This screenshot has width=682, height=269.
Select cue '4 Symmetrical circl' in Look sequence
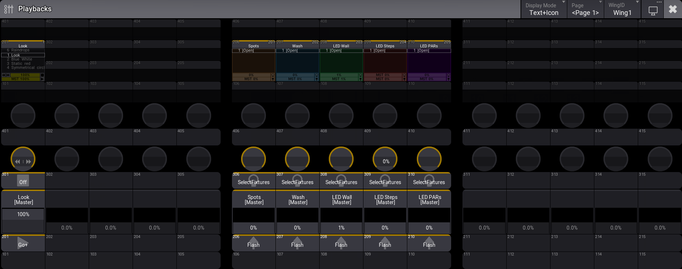point(23,68)
